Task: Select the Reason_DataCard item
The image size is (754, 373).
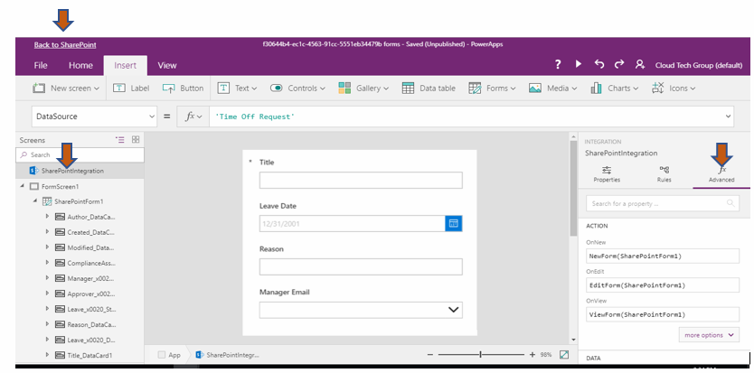Action: tap(91, 324)
